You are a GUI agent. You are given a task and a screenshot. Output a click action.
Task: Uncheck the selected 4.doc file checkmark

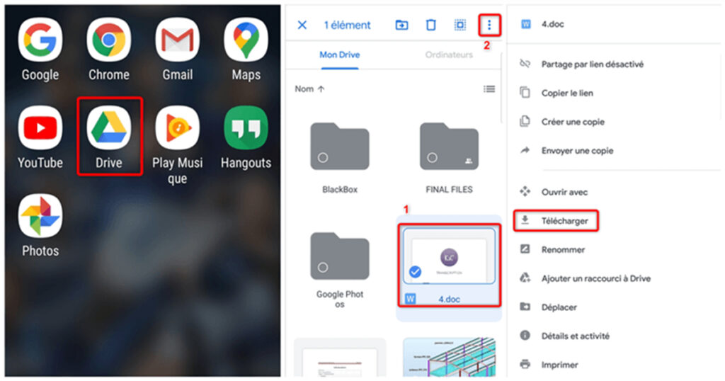[x=415, y=272]
